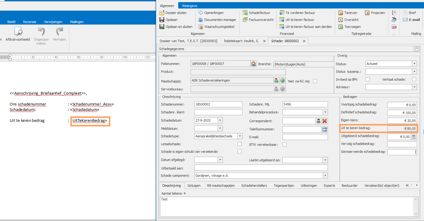Toggle Niet via RC mij checkbox
Viewport: 424px width, 221px height.
click(315, 81)
